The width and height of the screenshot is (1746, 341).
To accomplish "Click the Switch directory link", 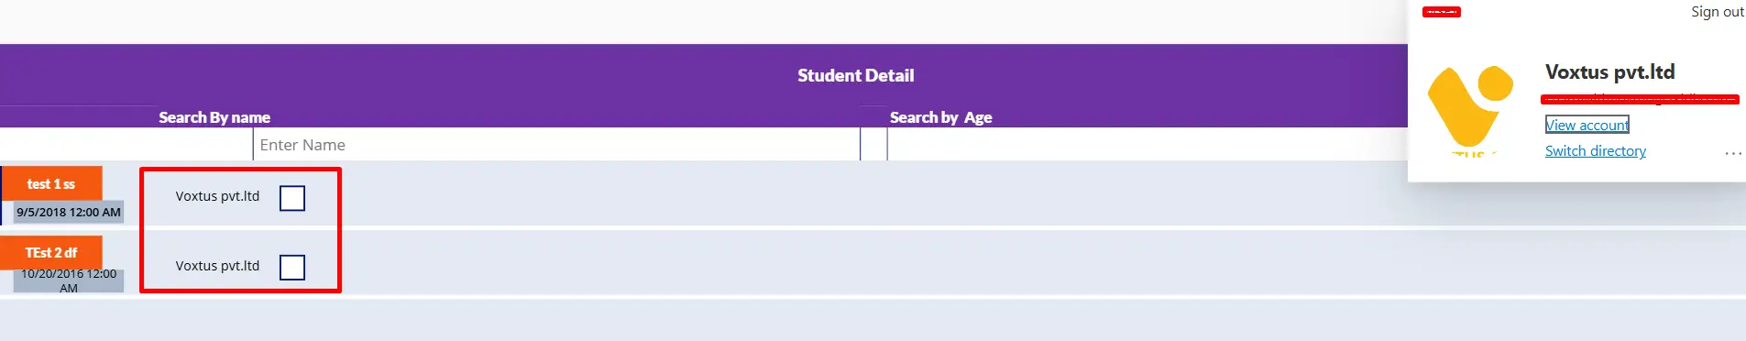I will point(1596,151).
